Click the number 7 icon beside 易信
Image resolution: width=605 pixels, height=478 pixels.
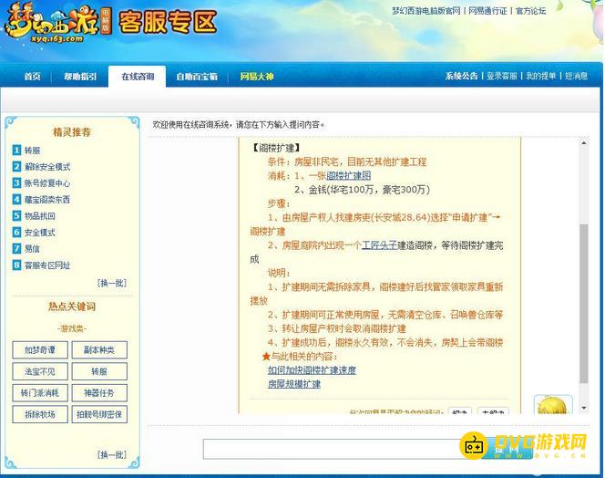tap(16, 248)
